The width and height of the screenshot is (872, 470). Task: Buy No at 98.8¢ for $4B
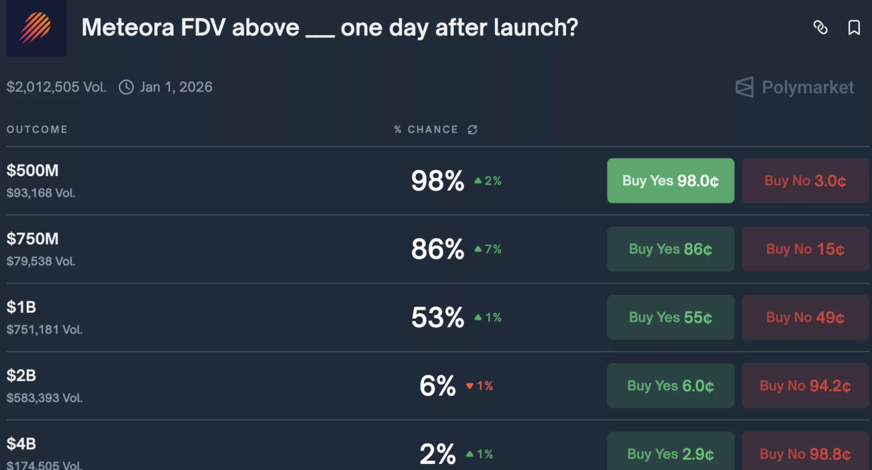click(805, 453)
